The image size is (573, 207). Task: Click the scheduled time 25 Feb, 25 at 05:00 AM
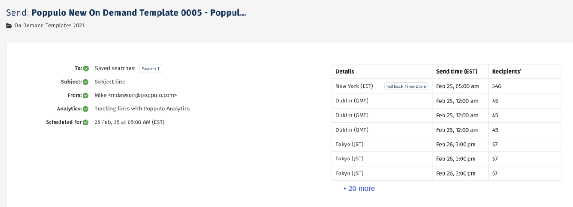(x=123, y=122)
